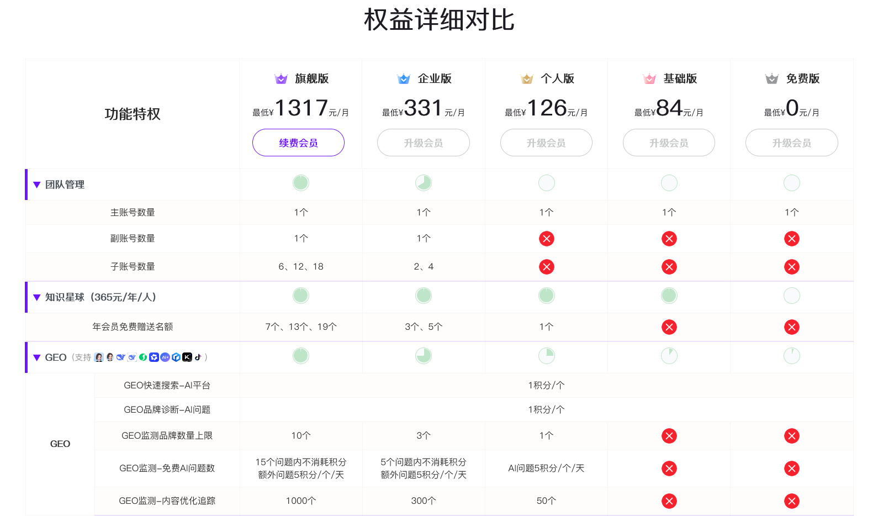
Task: Click the blue hexagon cube icon in GEO header
Action: [x=176, y=357]
